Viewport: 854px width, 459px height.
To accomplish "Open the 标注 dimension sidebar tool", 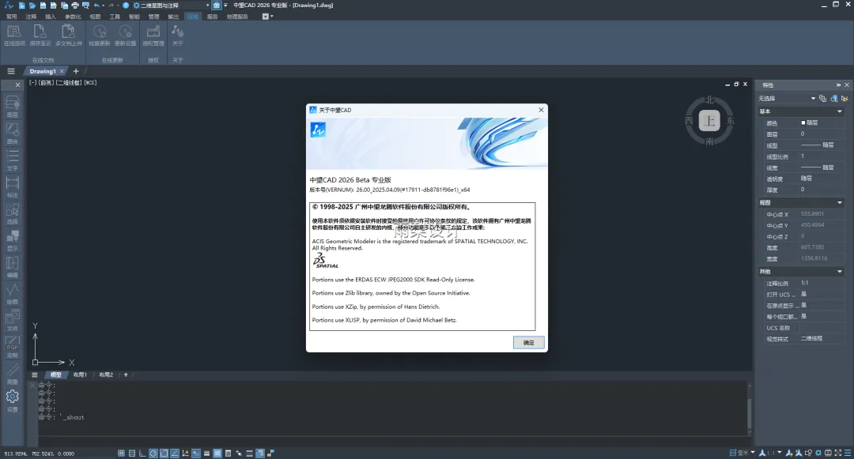I will [x=12, y=186].
